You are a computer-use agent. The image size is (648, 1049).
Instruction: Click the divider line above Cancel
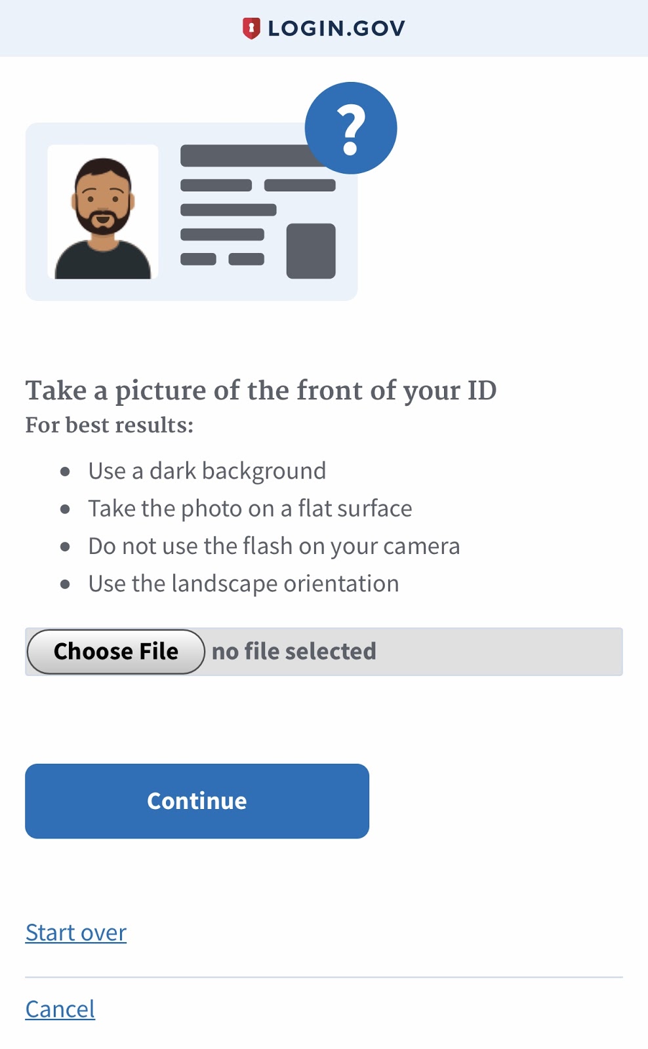coord(324,978)
